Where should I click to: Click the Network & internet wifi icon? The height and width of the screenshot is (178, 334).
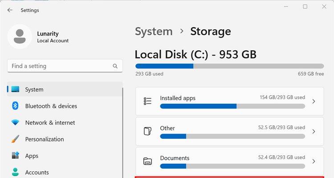point(15,122)
